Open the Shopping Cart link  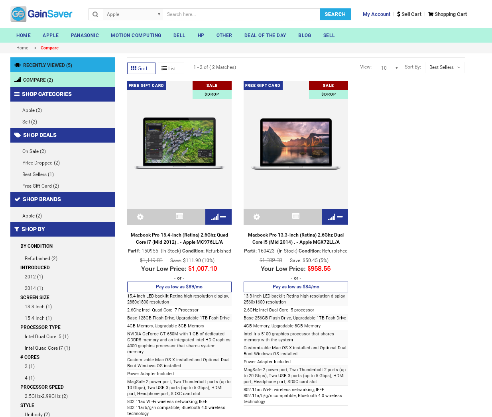click(447, 14)
